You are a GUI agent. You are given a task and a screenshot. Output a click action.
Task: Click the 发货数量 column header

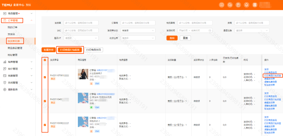pos(172,60)
